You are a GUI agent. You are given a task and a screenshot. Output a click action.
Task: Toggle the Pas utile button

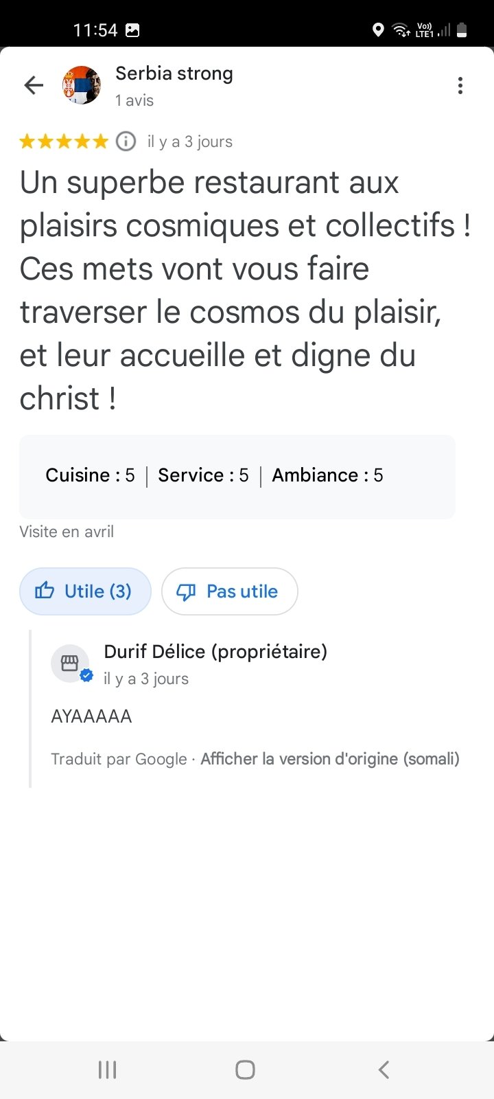point(229,591)
